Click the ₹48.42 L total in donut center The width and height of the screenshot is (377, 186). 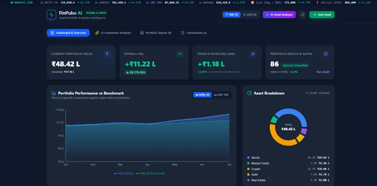tap(288, 129)
